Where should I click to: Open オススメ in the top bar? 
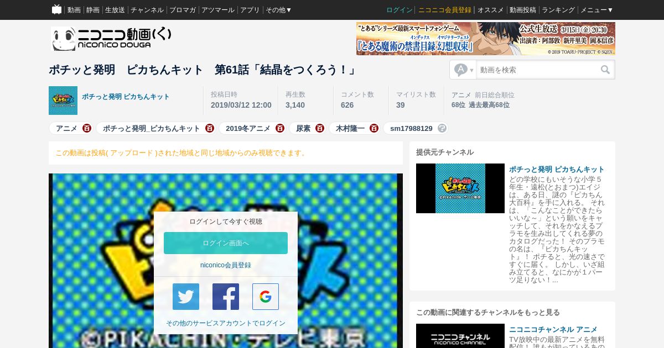(x=491, y=10)
